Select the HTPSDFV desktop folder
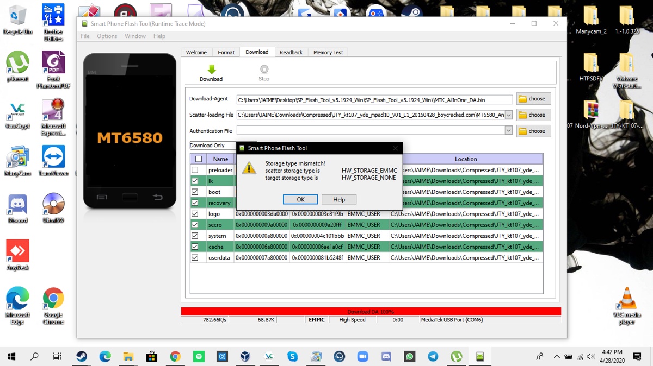653x366 pixels. click(x=590, y=67)
